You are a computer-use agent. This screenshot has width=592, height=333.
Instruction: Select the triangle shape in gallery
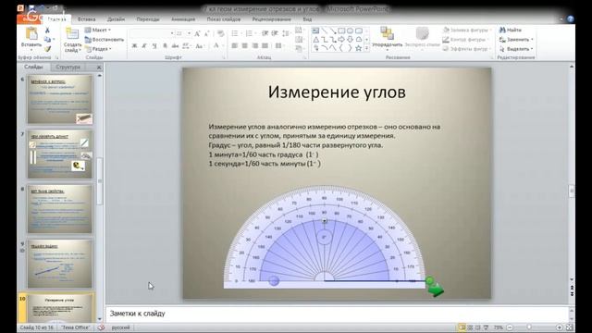click(316, 39)
